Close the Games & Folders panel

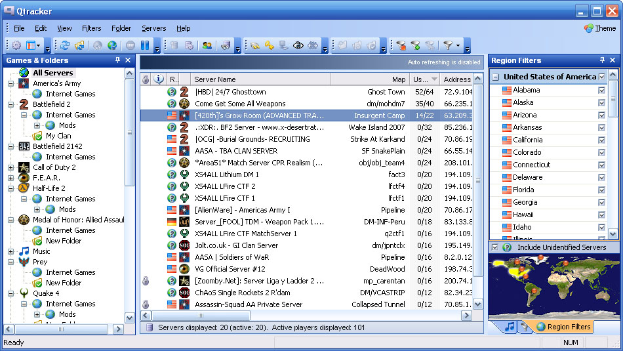(x=128, y=60)
